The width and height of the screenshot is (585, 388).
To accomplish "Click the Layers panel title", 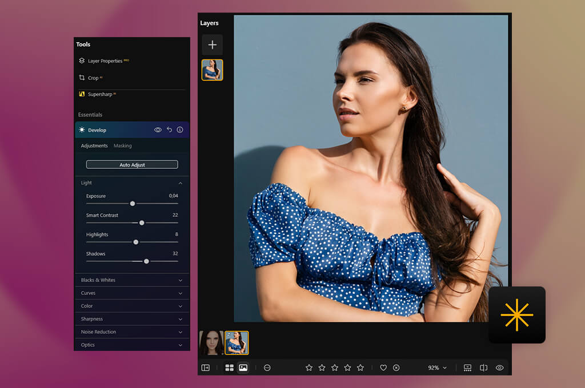I will (x=209, y=23).
